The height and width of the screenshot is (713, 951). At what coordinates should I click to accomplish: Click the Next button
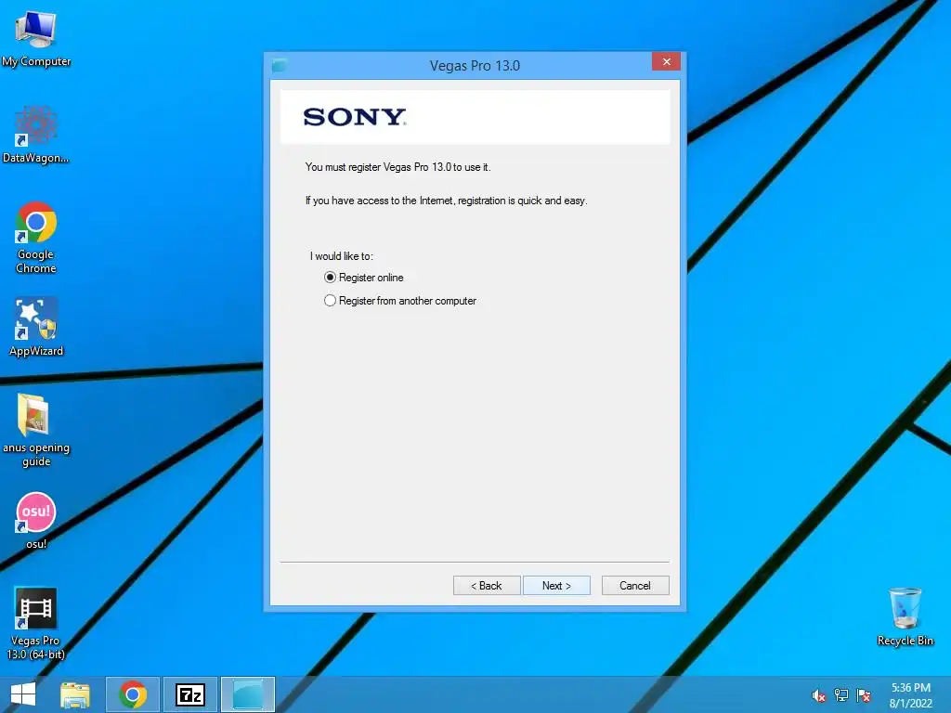tap(556, 585)
